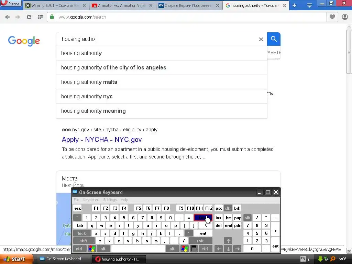Open the EN language indicator in tray
The width and height of the screenshot is (352, 264).
point(303,259)
